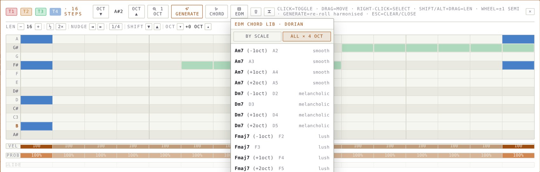Choose Am7 (-1oct) A2 chord
Screen dimensions: 540x172
click(282, 51)
